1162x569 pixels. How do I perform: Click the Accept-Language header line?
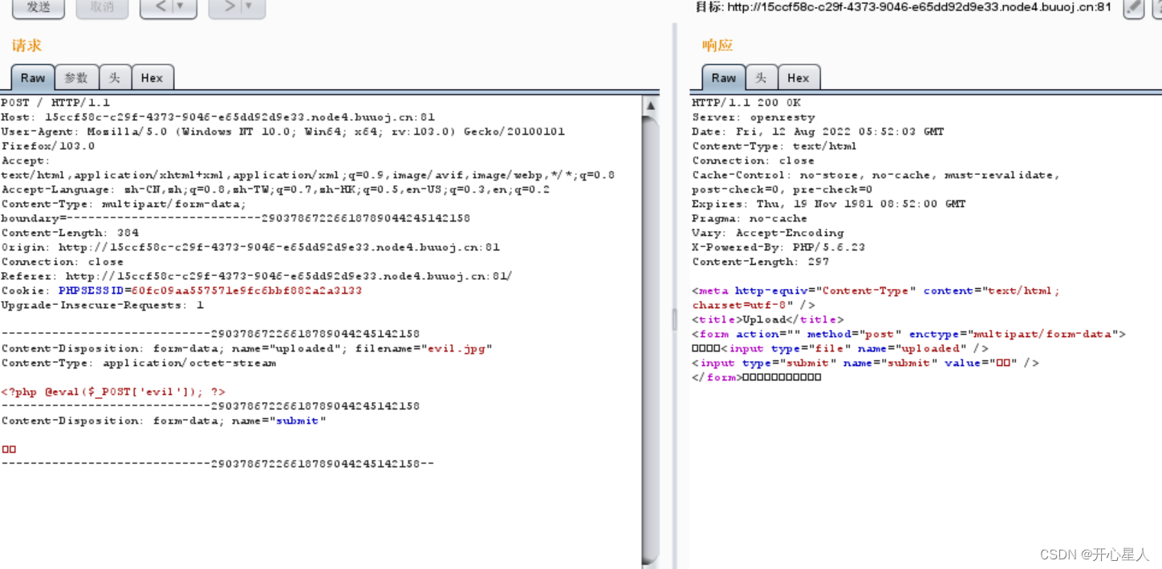click(276, 189)
